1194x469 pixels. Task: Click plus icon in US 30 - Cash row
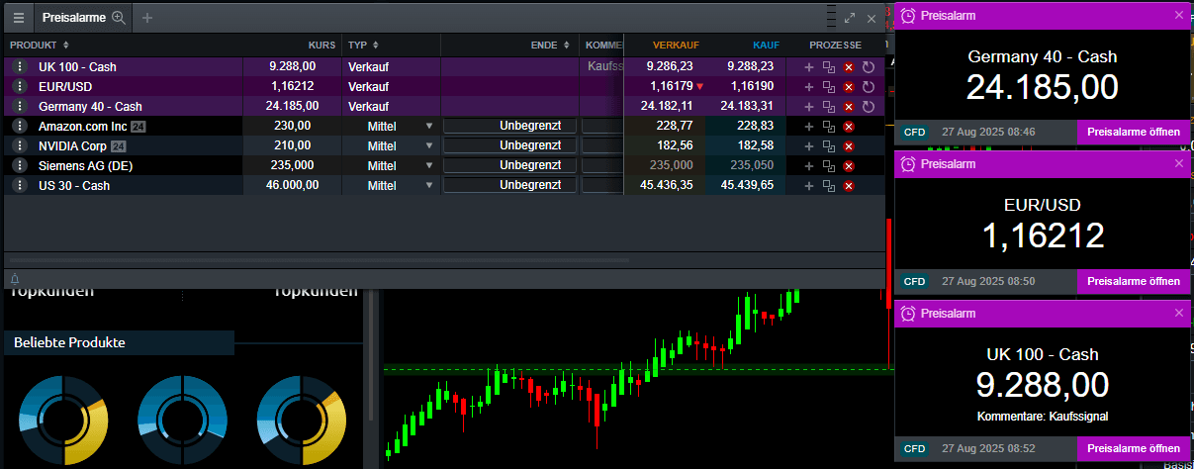[808, 185]
